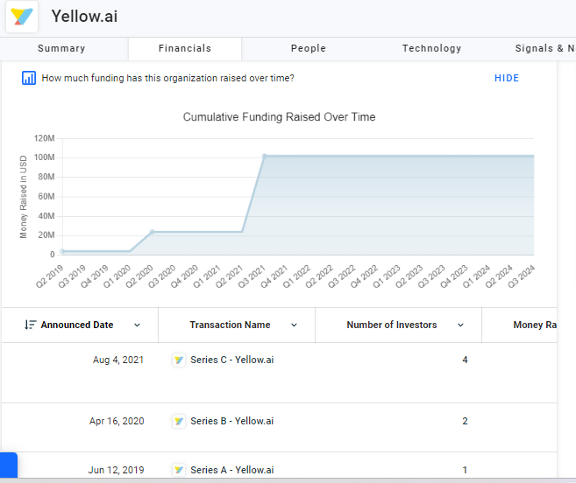Open the Series C - Yellow.ai transaction link
The image size is (576, 483).
point(231,360)
